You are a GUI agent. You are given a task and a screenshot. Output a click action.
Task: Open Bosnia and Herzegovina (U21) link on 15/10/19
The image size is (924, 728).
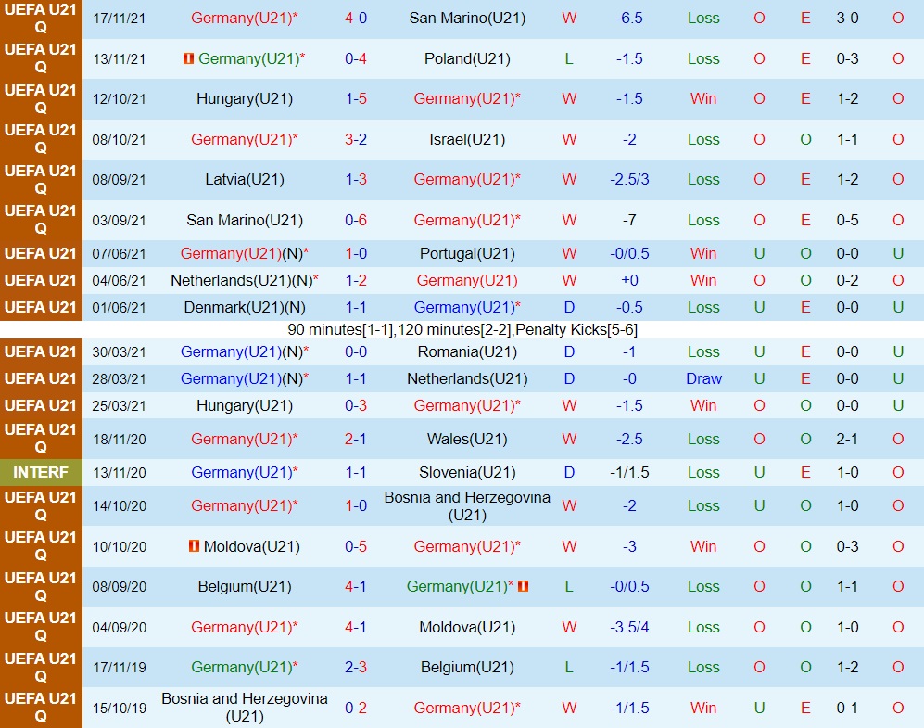pos(245,708)
